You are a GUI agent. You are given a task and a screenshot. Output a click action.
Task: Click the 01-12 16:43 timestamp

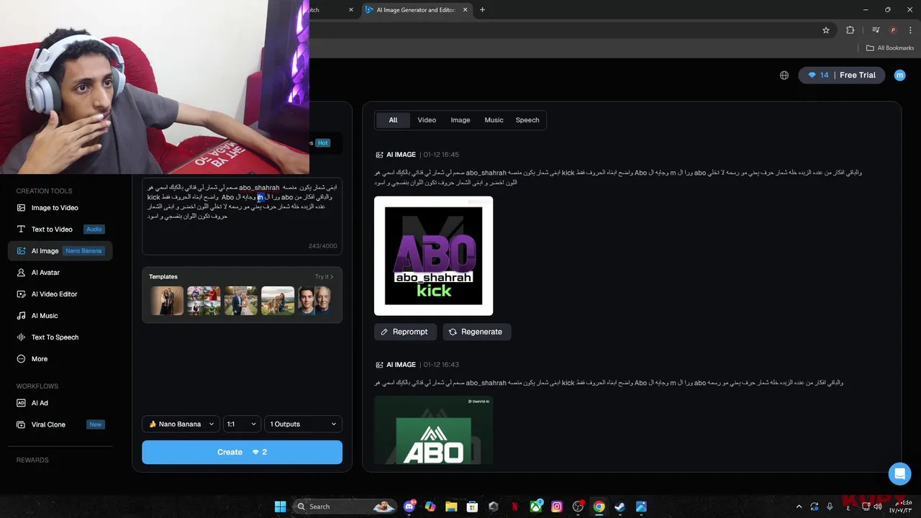pos(441,365)
